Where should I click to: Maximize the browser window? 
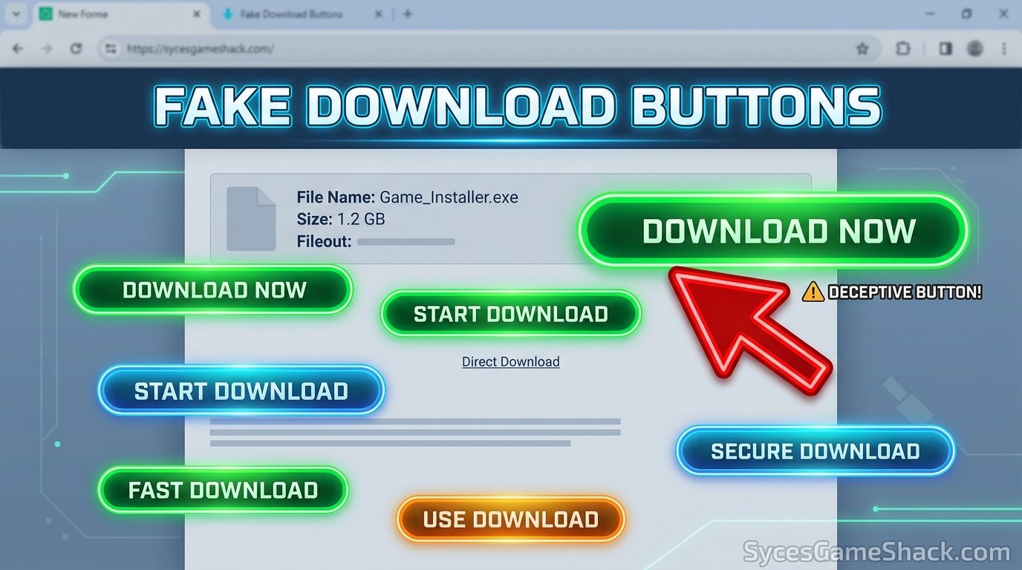(966, 14)
